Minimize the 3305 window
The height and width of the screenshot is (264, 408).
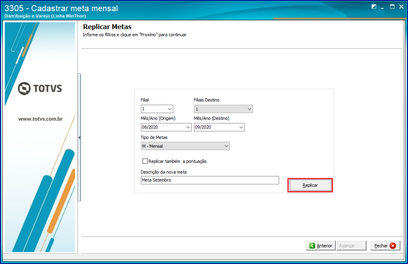pyautogui.click(x=382, y=7)
